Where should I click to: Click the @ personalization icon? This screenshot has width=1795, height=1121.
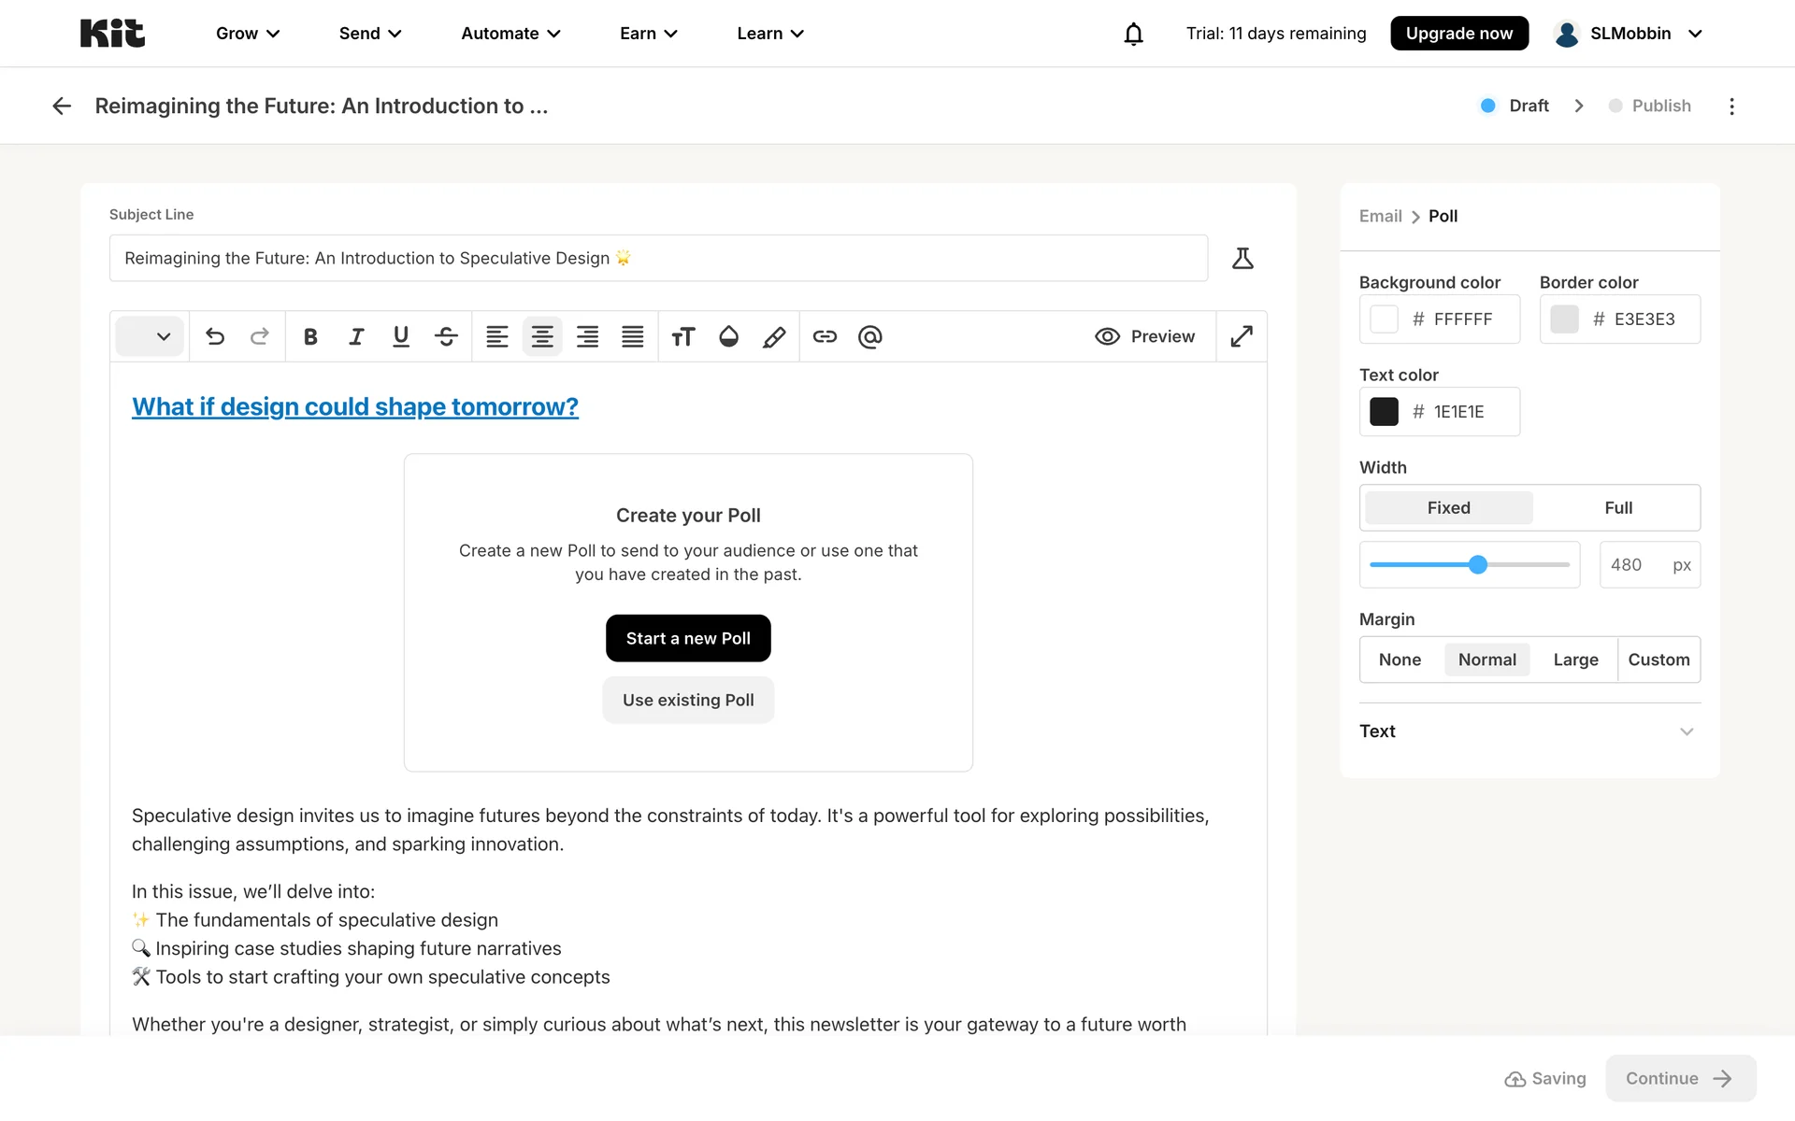pyautogui.click(x=869, y=336)
